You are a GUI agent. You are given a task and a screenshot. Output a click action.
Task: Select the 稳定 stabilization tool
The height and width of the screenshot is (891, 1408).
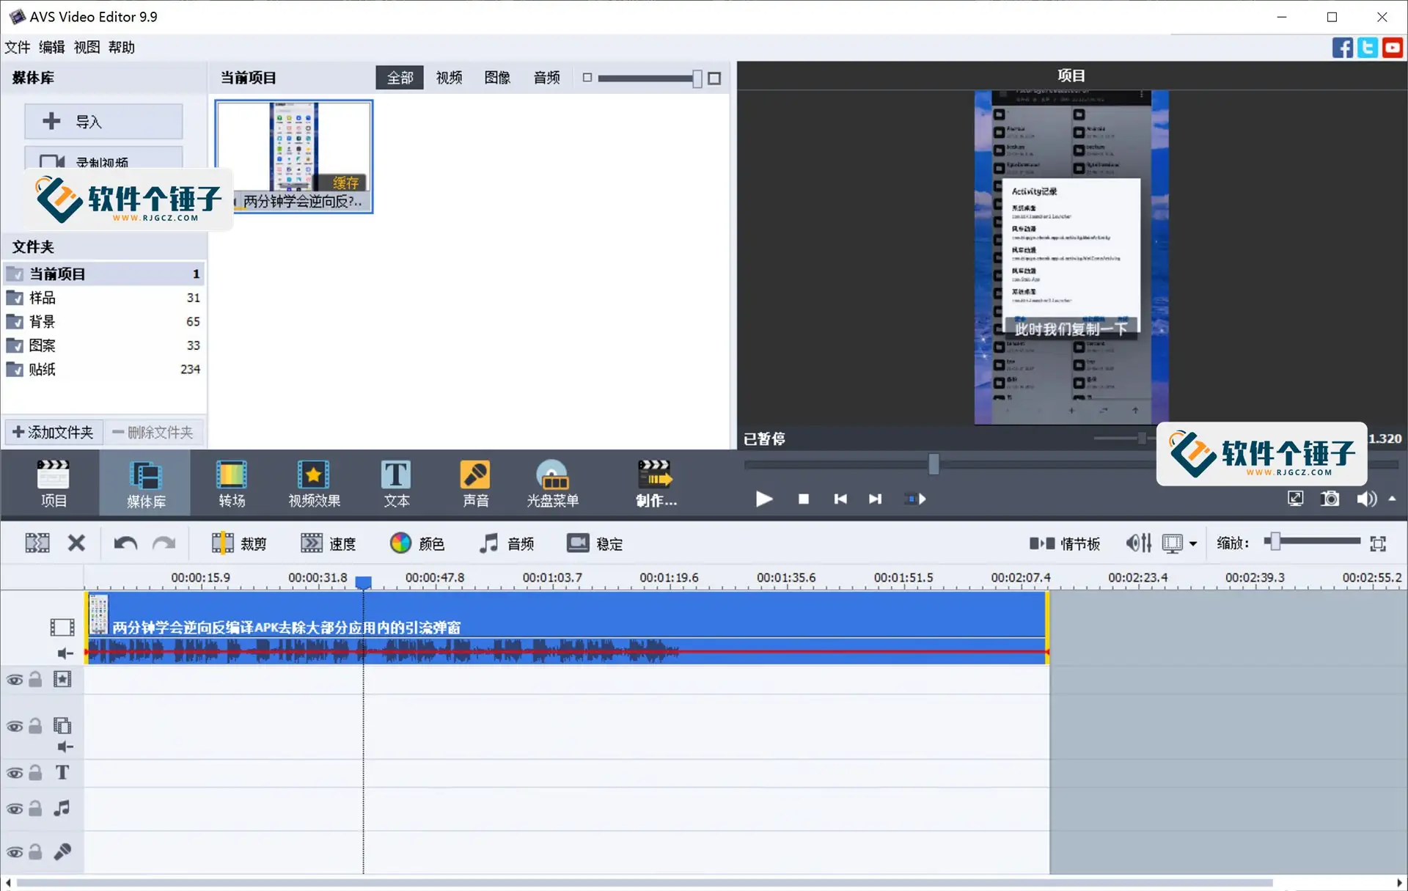594,543
